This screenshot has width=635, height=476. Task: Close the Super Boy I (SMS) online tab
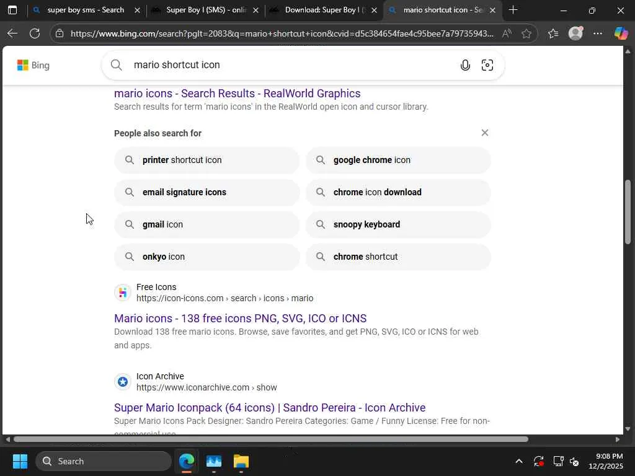255,10
